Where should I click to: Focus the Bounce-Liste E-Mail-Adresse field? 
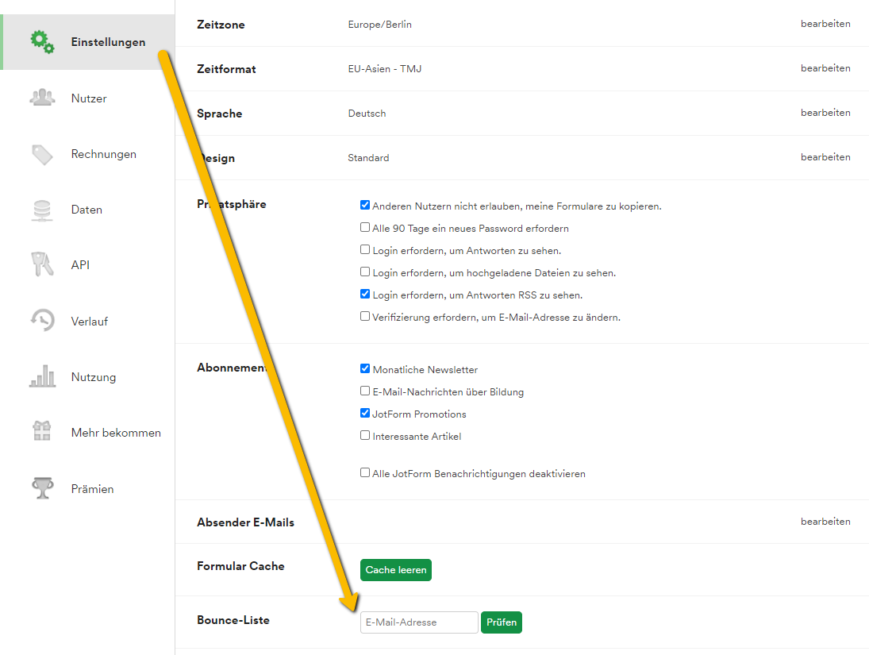click(x=419, y=622)
